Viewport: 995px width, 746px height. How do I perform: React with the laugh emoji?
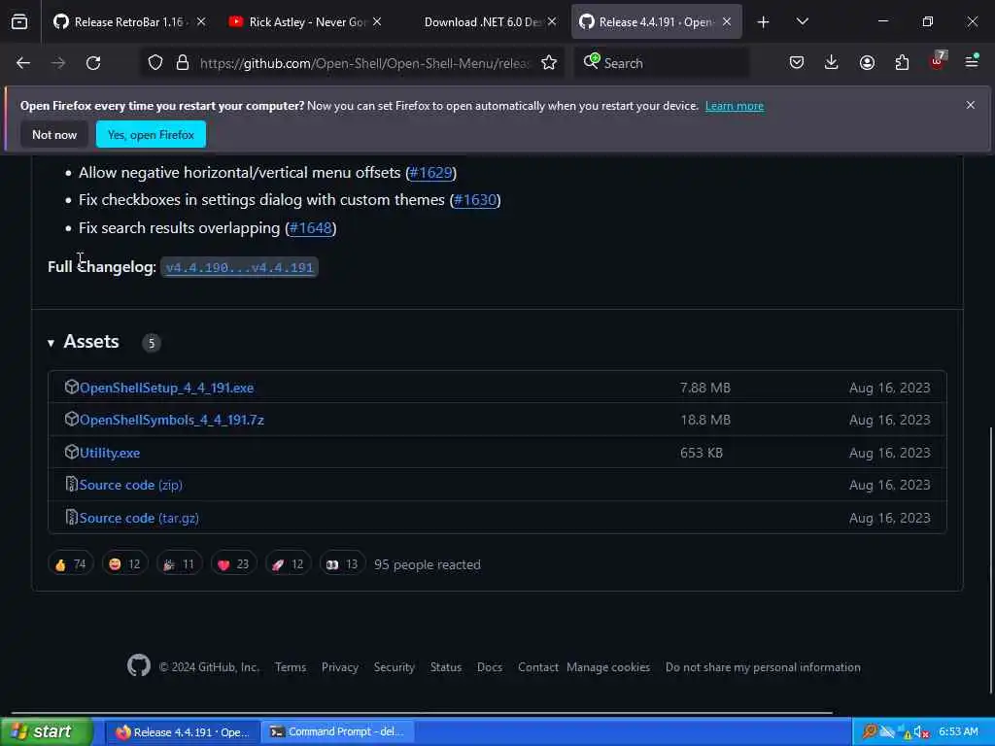125,564
